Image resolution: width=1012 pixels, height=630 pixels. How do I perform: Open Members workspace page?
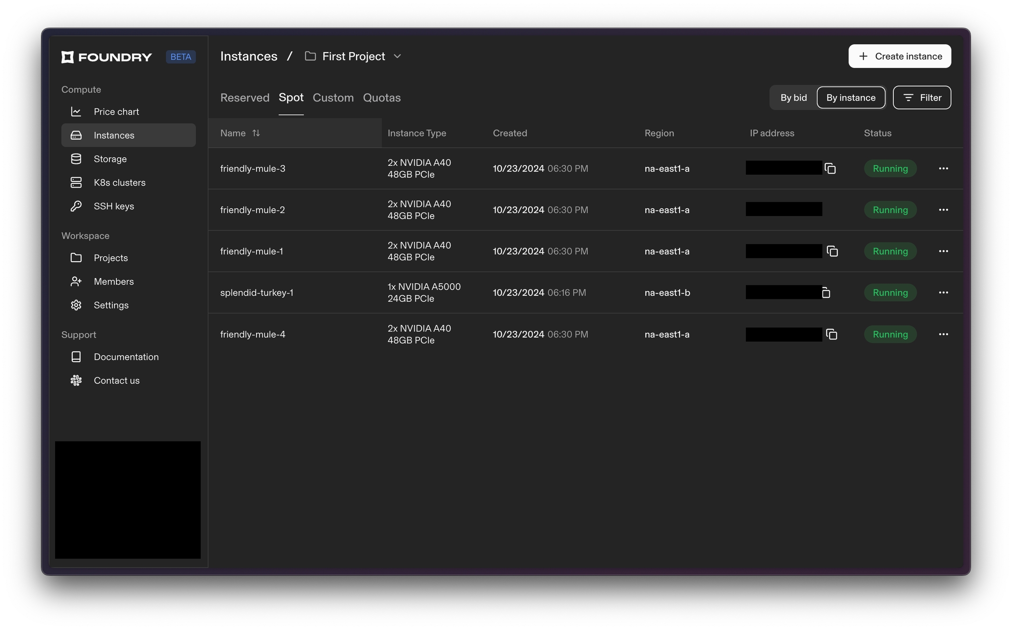[113, 281]
